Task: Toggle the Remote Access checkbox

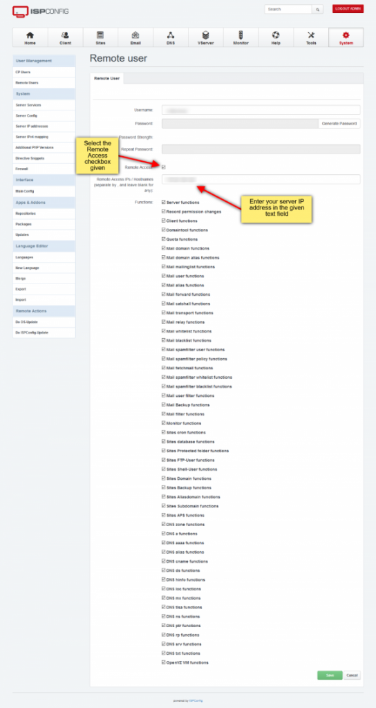Action: [x=163, y=167]
